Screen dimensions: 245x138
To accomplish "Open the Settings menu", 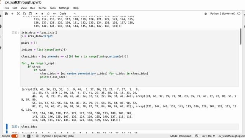I will (64, 8).
